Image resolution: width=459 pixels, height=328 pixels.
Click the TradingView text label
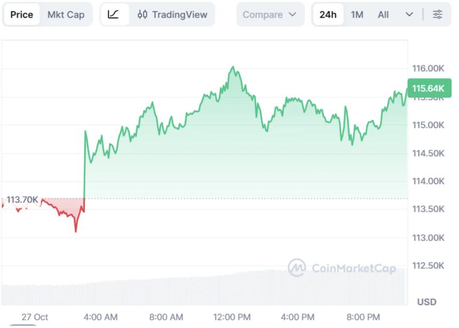179,14
